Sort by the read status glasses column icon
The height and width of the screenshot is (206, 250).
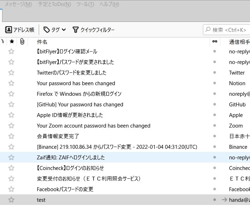[215, 42]
